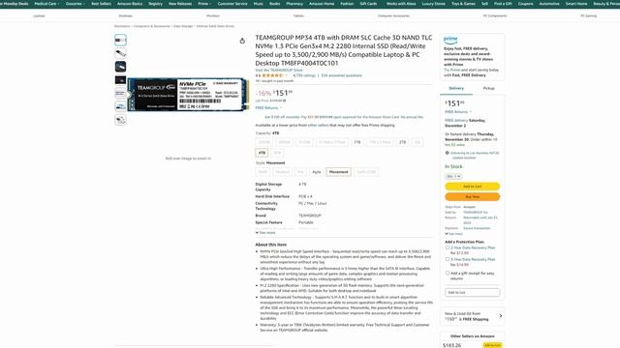Open the answered questions link
This screenshot has height=348, width=620.
341,75
